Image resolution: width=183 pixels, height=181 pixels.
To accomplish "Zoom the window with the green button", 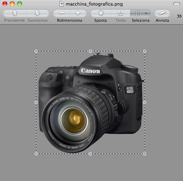I will 20,4.
